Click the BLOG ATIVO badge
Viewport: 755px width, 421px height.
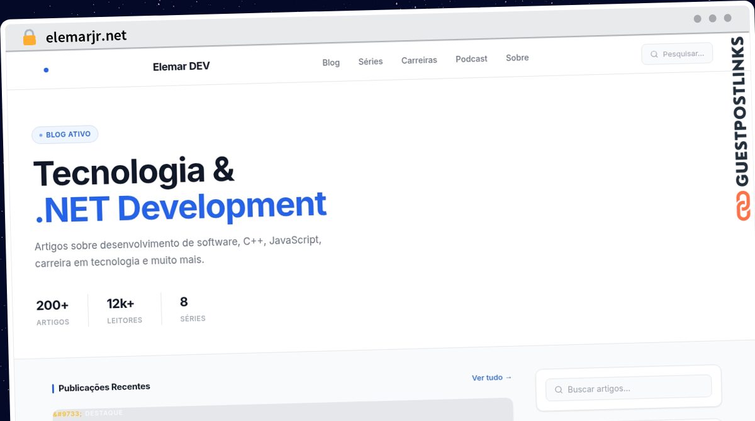point(65,134)
